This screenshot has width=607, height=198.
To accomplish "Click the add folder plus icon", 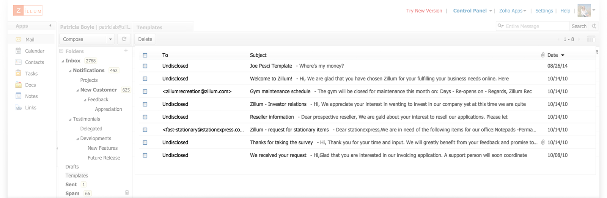I will 126,50.
